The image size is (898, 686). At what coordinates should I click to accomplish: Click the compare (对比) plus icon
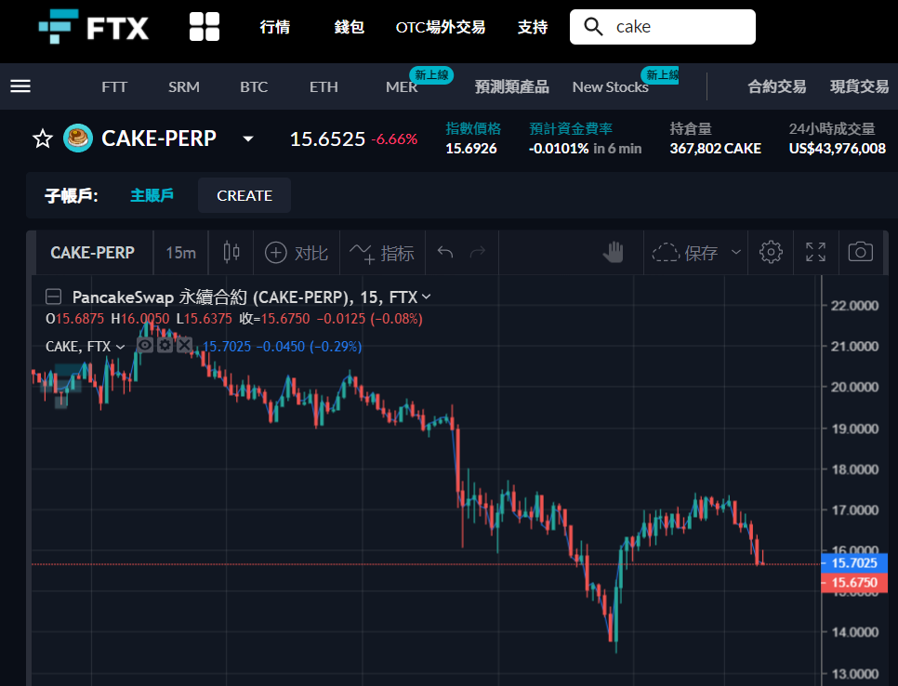coord(275,253)
